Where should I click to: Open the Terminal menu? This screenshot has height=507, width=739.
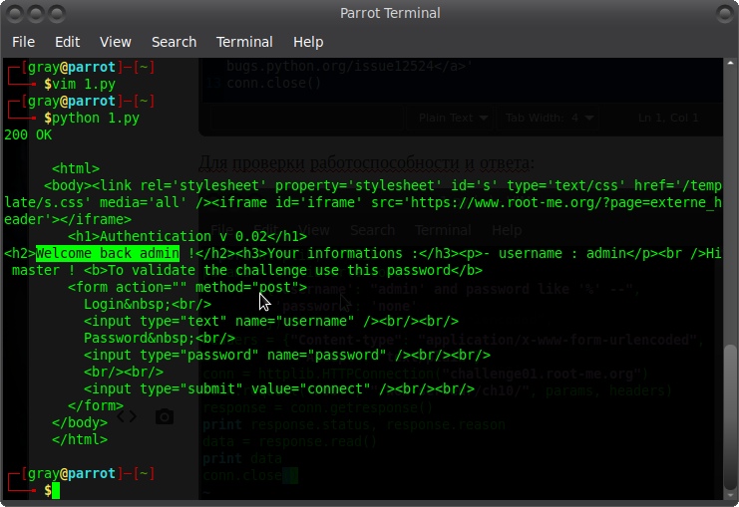(244, 42)
